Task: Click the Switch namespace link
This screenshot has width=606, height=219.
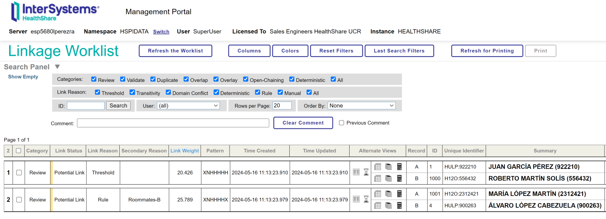Action: point(161,32)
